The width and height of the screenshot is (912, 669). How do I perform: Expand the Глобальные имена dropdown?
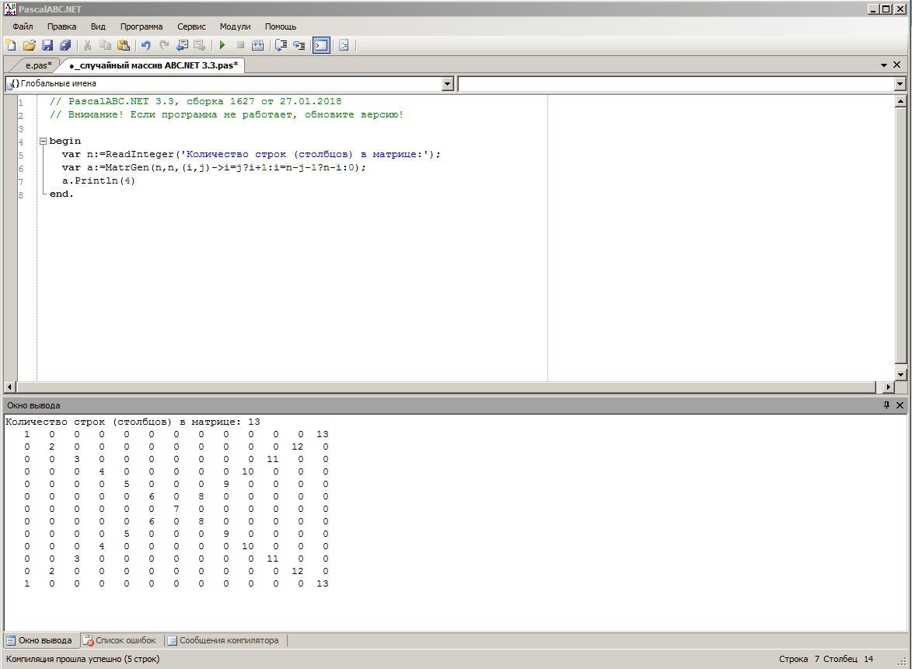tap(447, 84)
